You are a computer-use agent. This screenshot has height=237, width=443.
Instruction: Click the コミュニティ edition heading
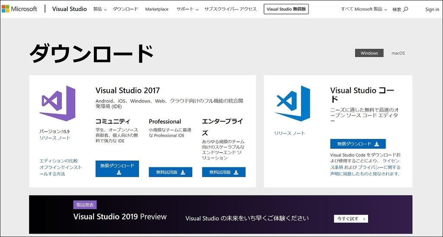click(113, 122)
